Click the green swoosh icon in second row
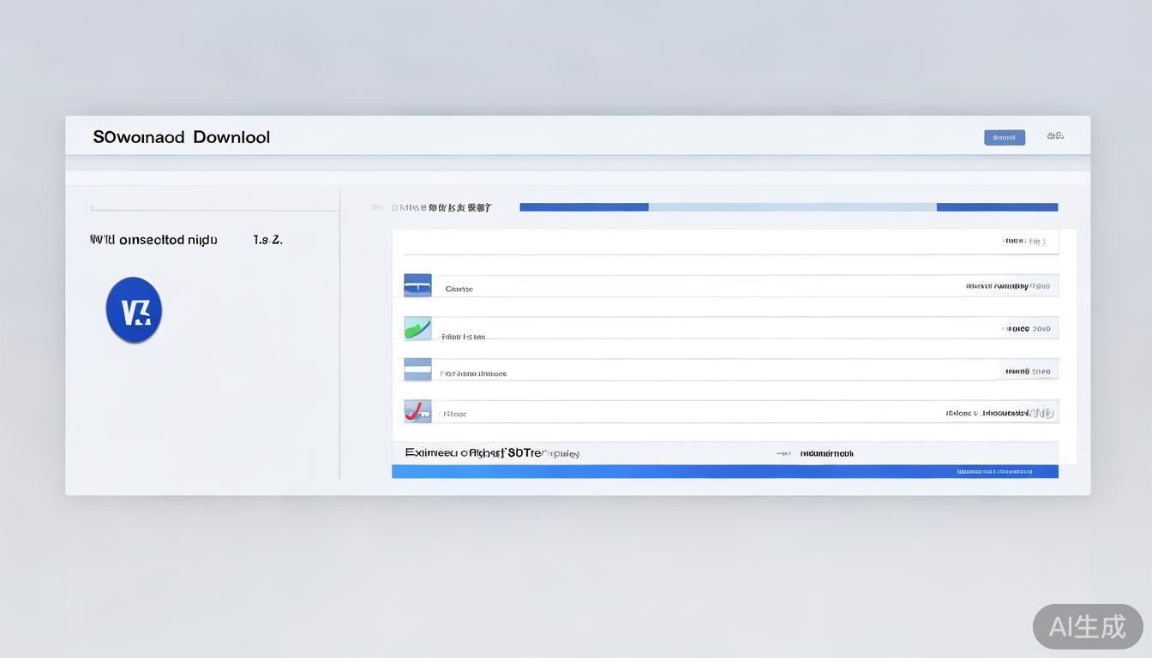 click(x=417, y=328)
